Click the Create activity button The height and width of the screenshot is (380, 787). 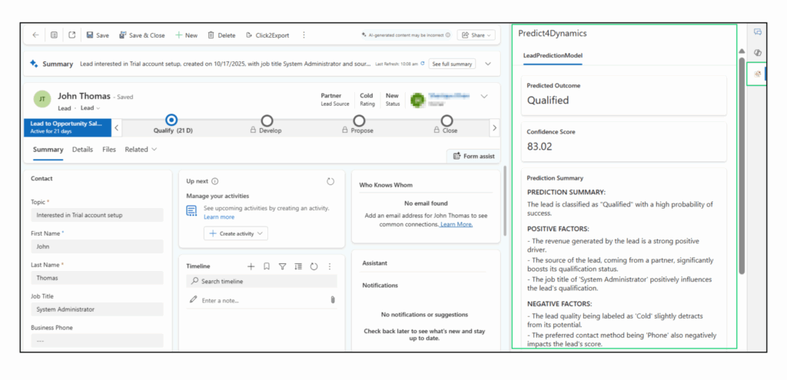tap(236, 233)
